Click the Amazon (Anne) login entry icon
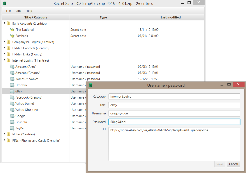 (x=12, y=67)
